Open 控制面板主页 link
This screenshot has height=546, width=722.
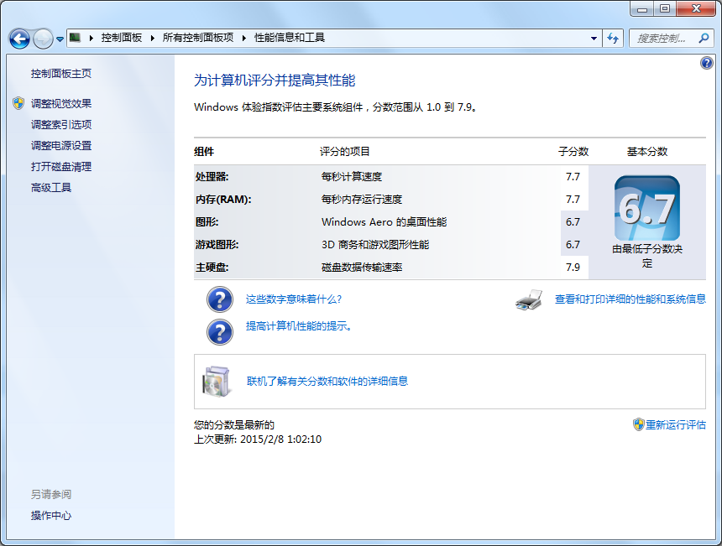click(61, 74)
